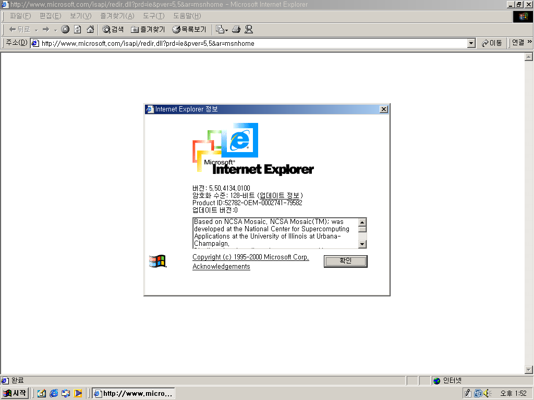Screen dimensions: 534x400
Task: Open the Back history dropdown arrow
Action: [x=36, y=30]
